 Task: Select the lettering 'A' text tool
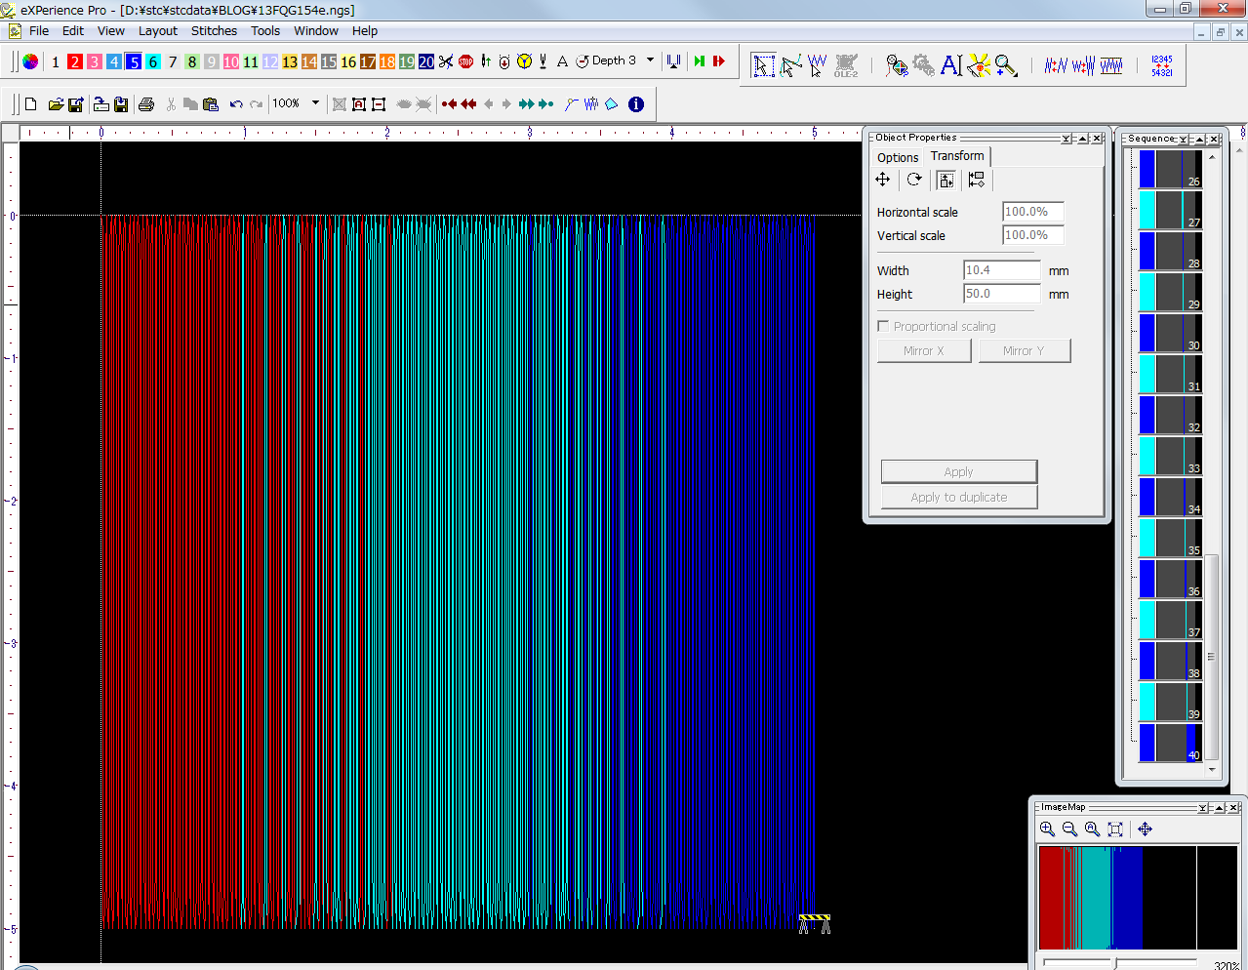tap(951, 65)
